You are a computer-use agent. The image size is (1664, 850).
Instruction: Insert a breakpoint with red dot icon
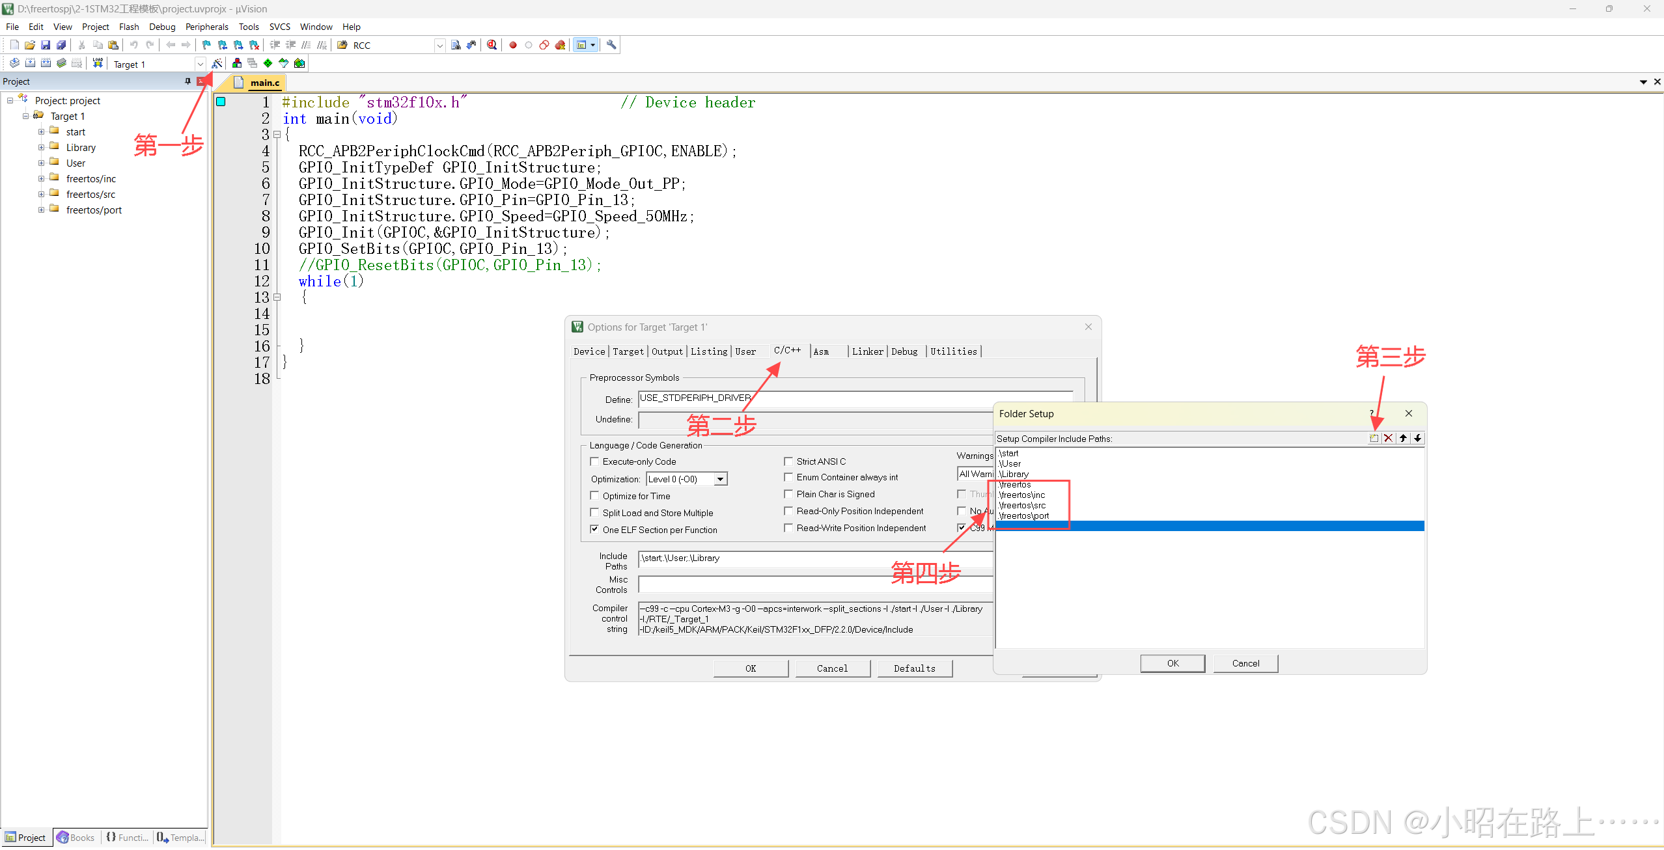point(513,45)
